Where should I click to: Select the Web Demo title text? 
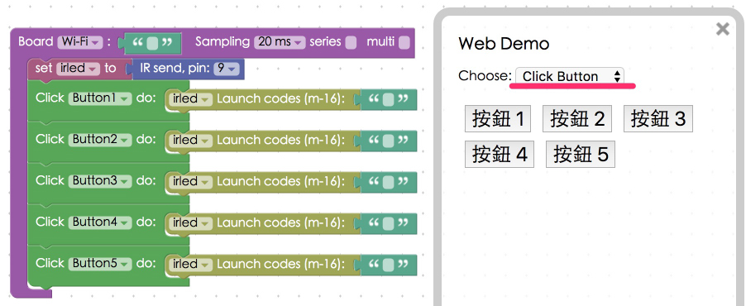(504, 44)
